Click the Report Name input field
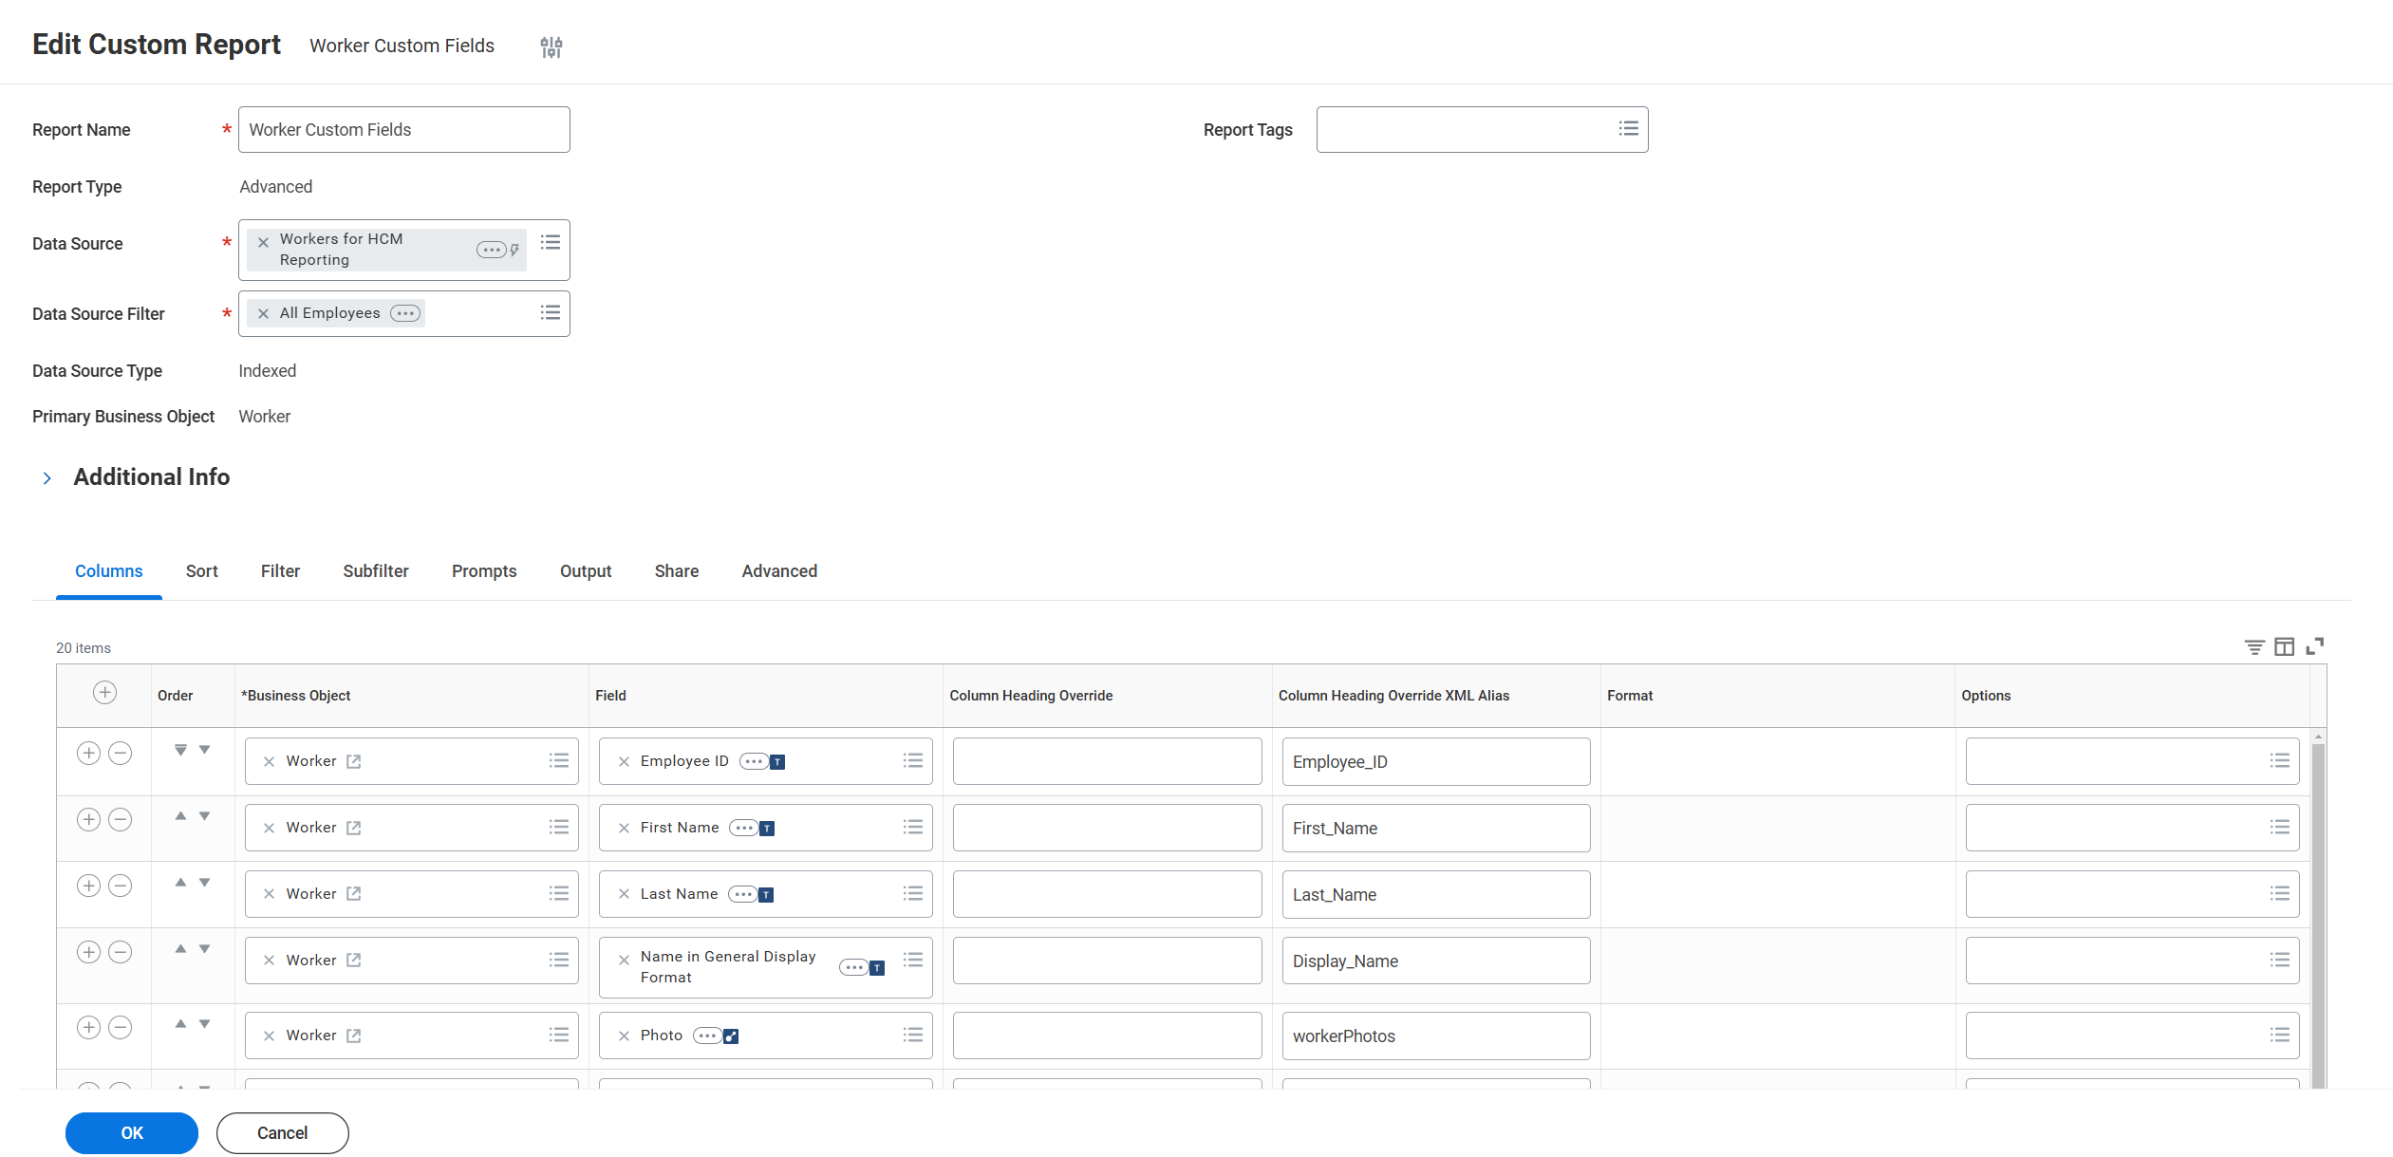 coord(403,130)
